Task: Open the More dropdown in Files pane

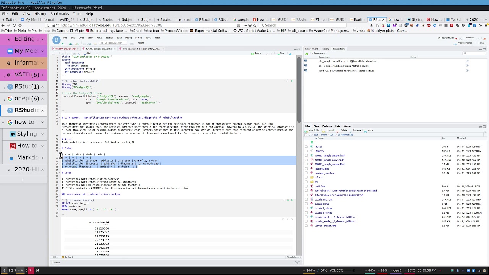Action: [369, 131]
